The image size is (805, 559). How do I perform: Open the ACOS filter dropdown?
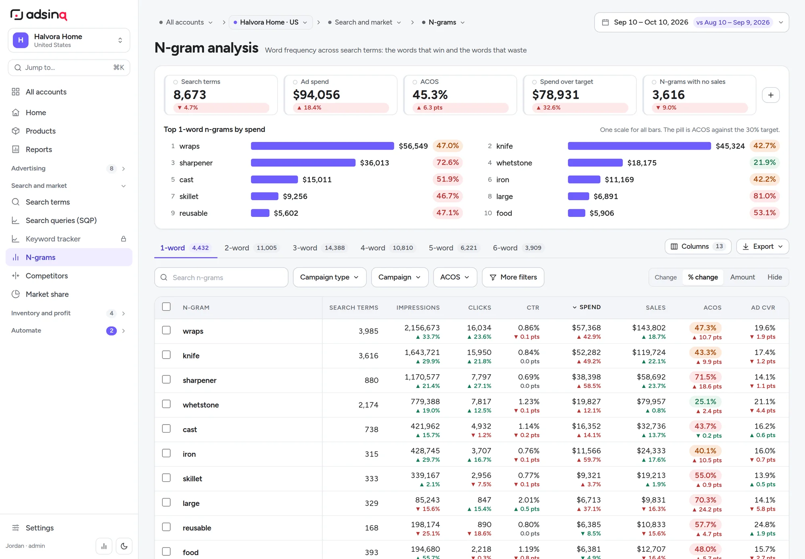455,277
